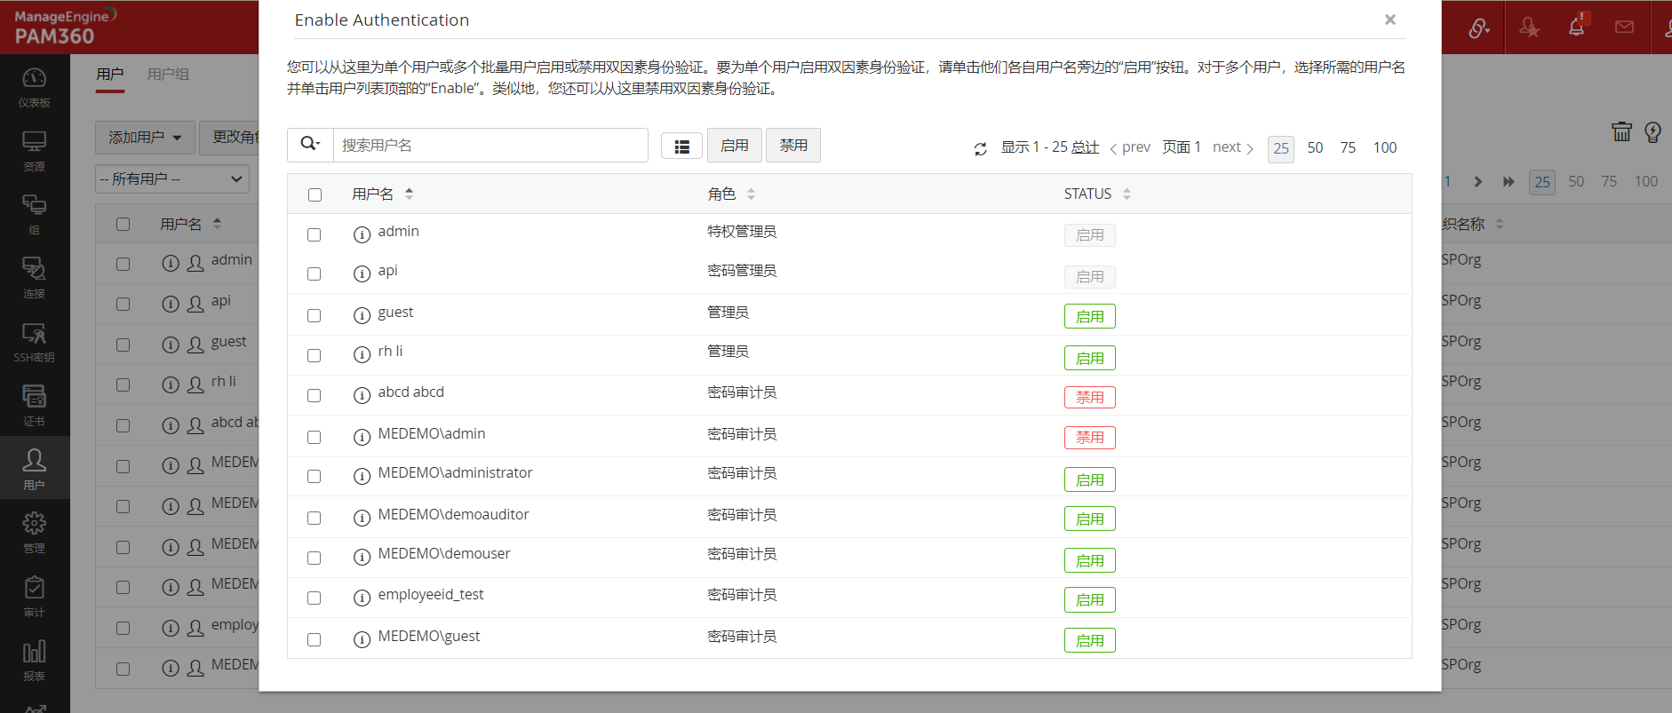1672x713 pixels.
Task: Refresh the user list in the dialog
Action: point(980,149)
